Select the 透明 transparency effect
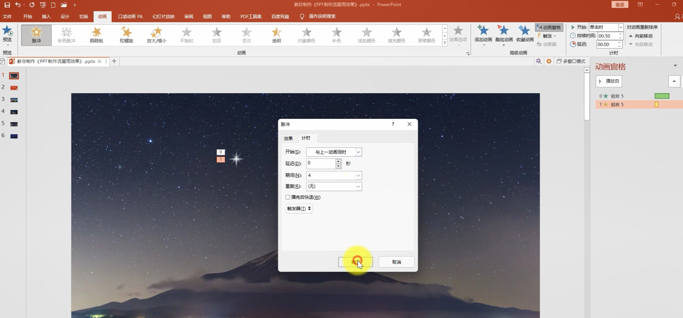The width and height of the screenshot is (683, 318). 277,35
